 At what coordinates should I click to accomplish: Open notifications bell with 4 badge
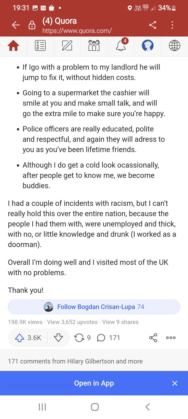tap(121, 46)
